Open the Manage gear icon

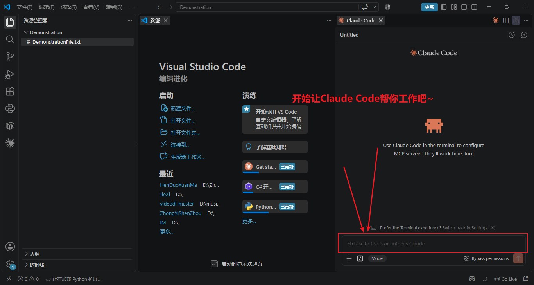10,264
